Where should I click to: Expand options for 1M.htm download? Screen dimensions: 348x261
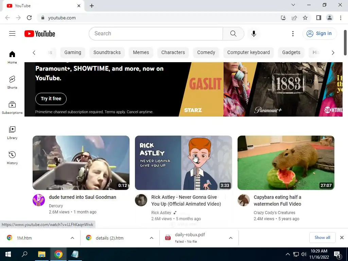click(72, 238)
